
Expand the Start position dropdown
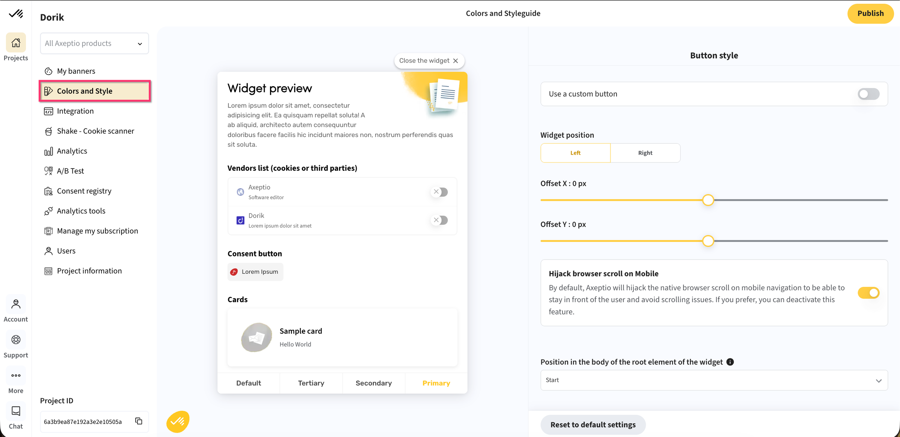pyautogui.click(x=714, y=380)
